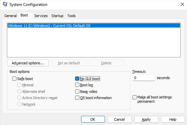Open Advanced options dialog
Viewport: 187px width, 125px height.
pyautogui.click(x=28, y=63)
